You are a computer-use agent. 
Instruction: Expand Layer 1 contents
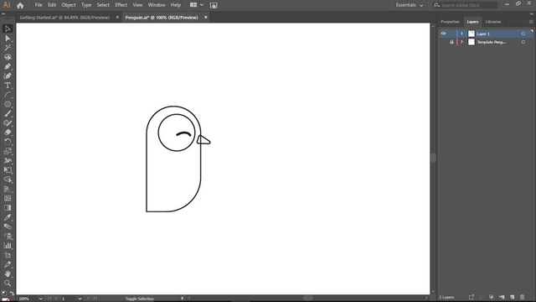point(461,34)
